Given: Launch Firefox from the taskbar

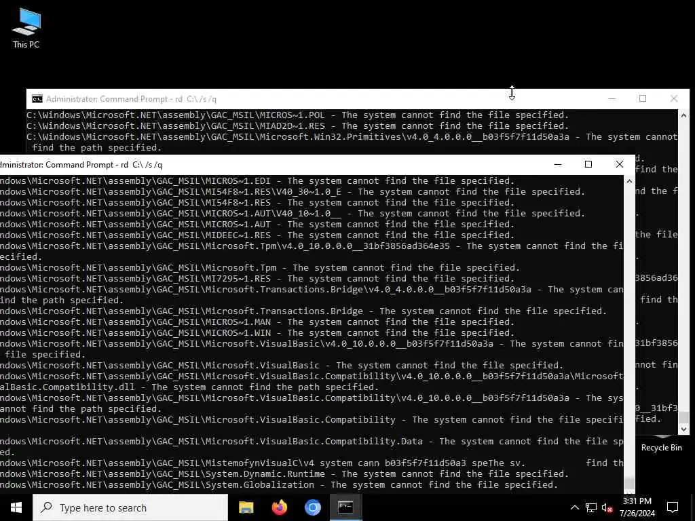Looking at the screenshot, I should coord(279,507).
